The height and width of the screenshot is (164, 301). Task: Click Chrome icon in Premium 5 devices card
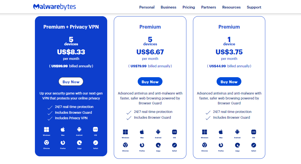point(125,145)
